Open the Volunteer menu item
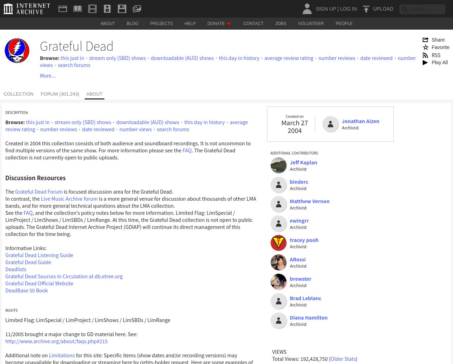This screenshot has width=453, height=364. click(311, 24)
